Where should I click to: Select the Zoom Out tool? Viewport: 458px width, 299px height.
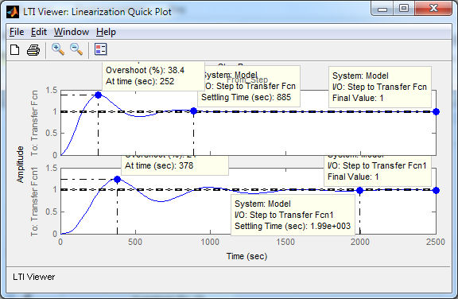(x=76, y=49)
